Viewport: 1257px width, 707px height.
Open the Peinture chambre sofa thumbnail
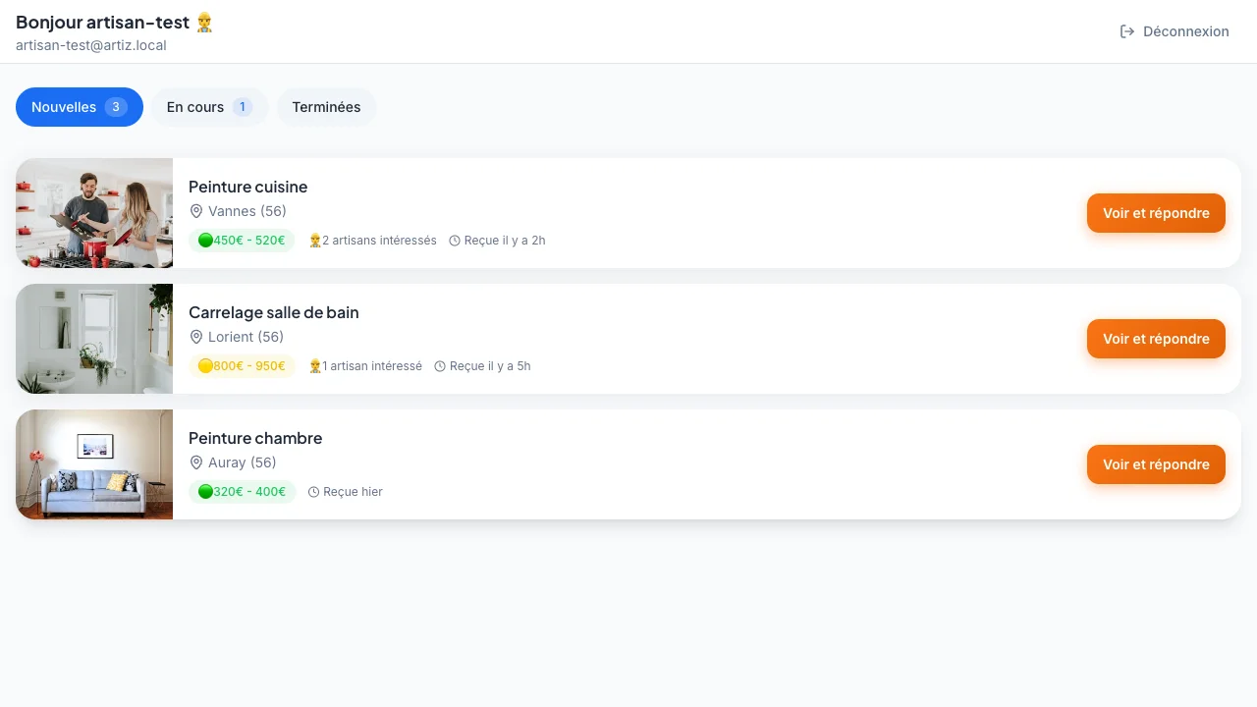[x=94, y=464]
